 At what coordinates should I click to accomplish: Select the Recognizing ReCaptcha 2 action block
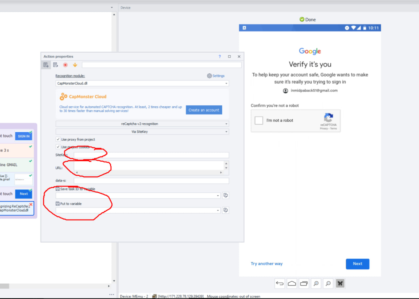pos(16,208)
